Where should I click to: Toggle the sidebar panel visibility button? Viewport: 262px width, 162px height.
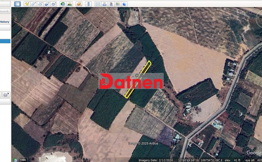point(17,4)
